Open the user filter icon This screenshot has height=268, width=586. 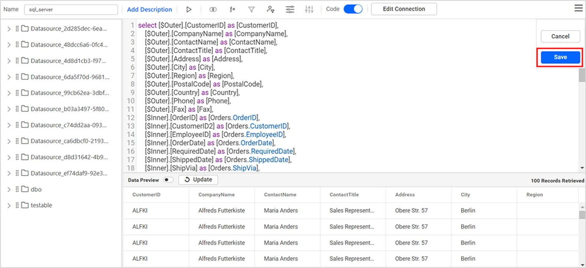(270, 9)
